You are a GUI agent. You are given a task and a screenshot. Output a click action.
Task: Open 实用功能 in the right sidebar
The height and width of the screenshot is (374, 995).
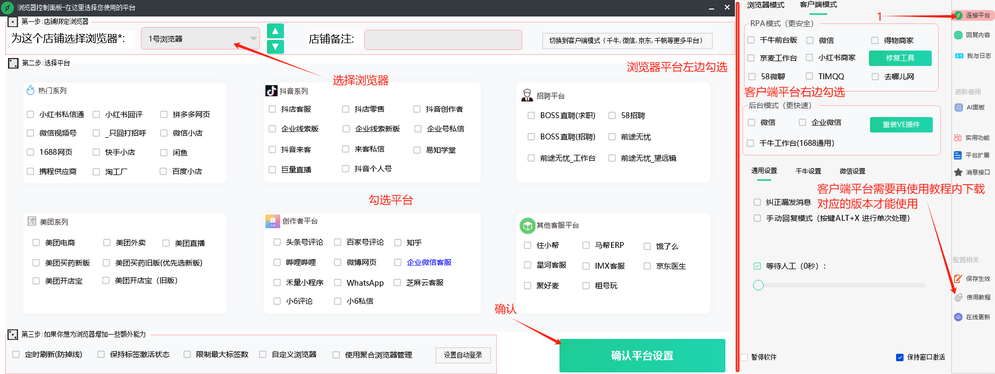coord(973,138)
